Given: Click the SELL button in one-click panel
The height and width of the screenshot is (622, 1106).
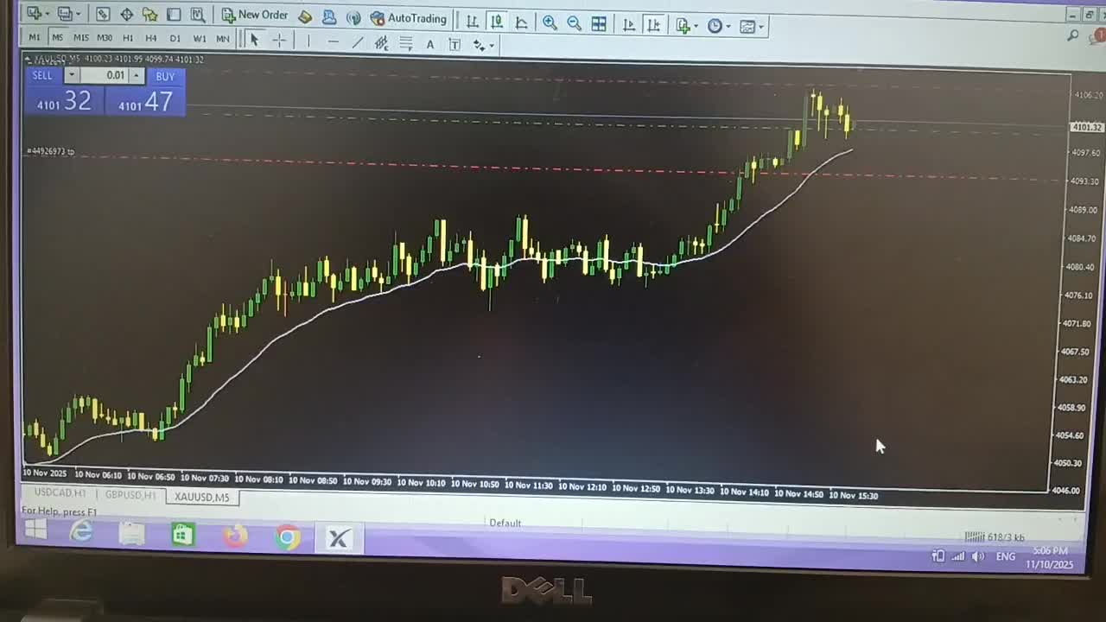Looking at the screenshot, I should point(42,76).
